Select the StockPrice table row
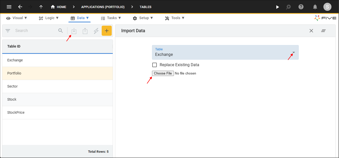Screen dimensions: 339x158 tap(57, 112)
